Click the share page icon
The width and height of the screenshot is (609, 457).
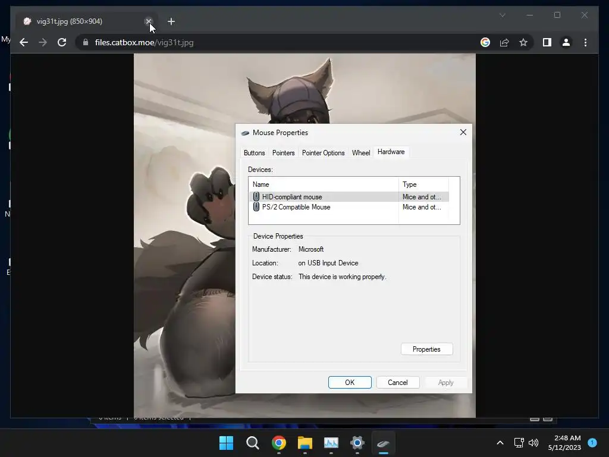504,42
